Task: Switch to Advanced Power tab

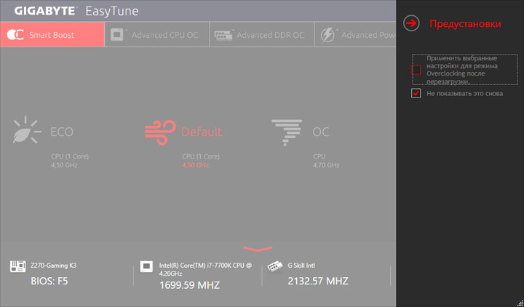Action: tap(355, 34)
